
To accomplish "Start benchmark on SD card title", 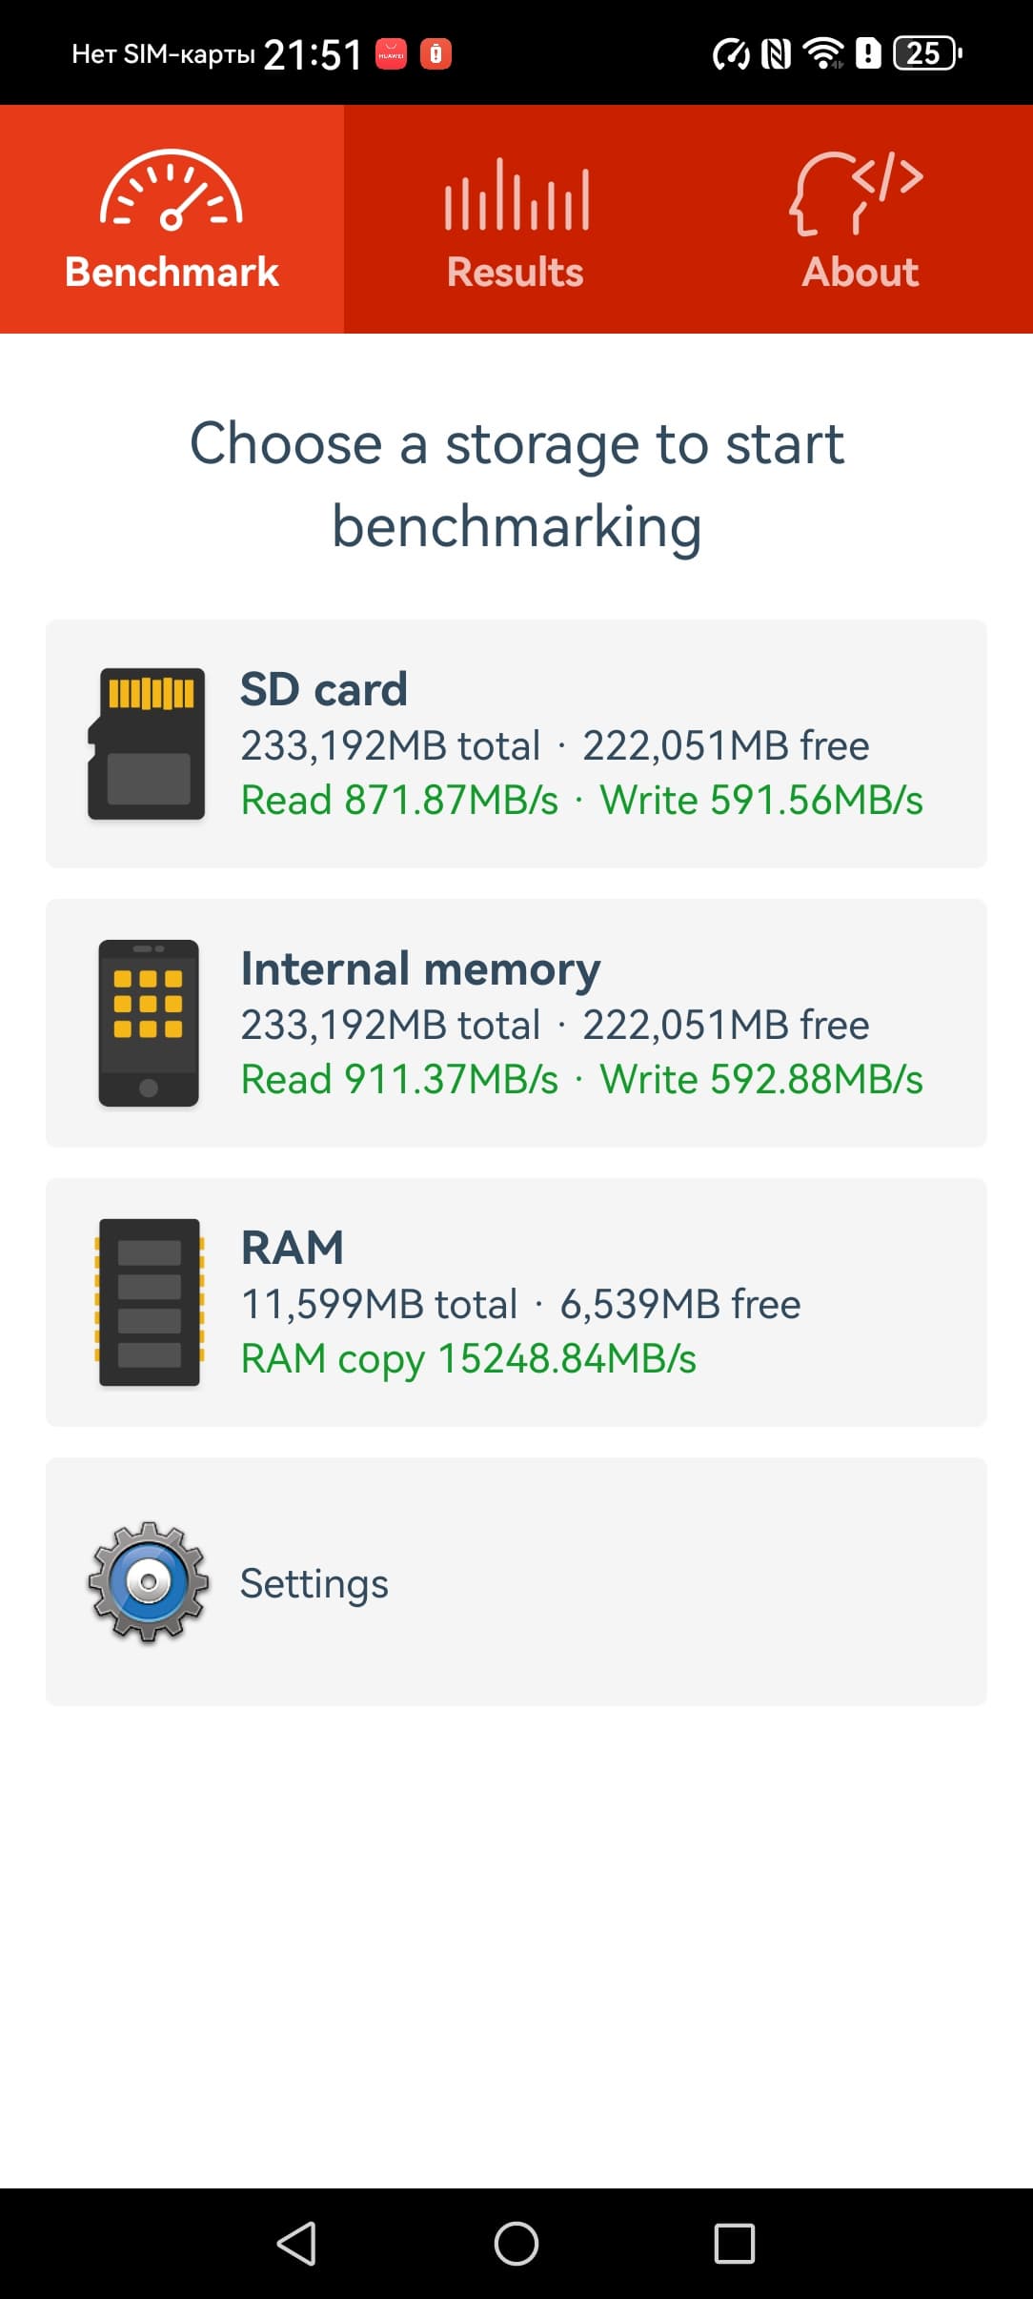I will (324, 689).
